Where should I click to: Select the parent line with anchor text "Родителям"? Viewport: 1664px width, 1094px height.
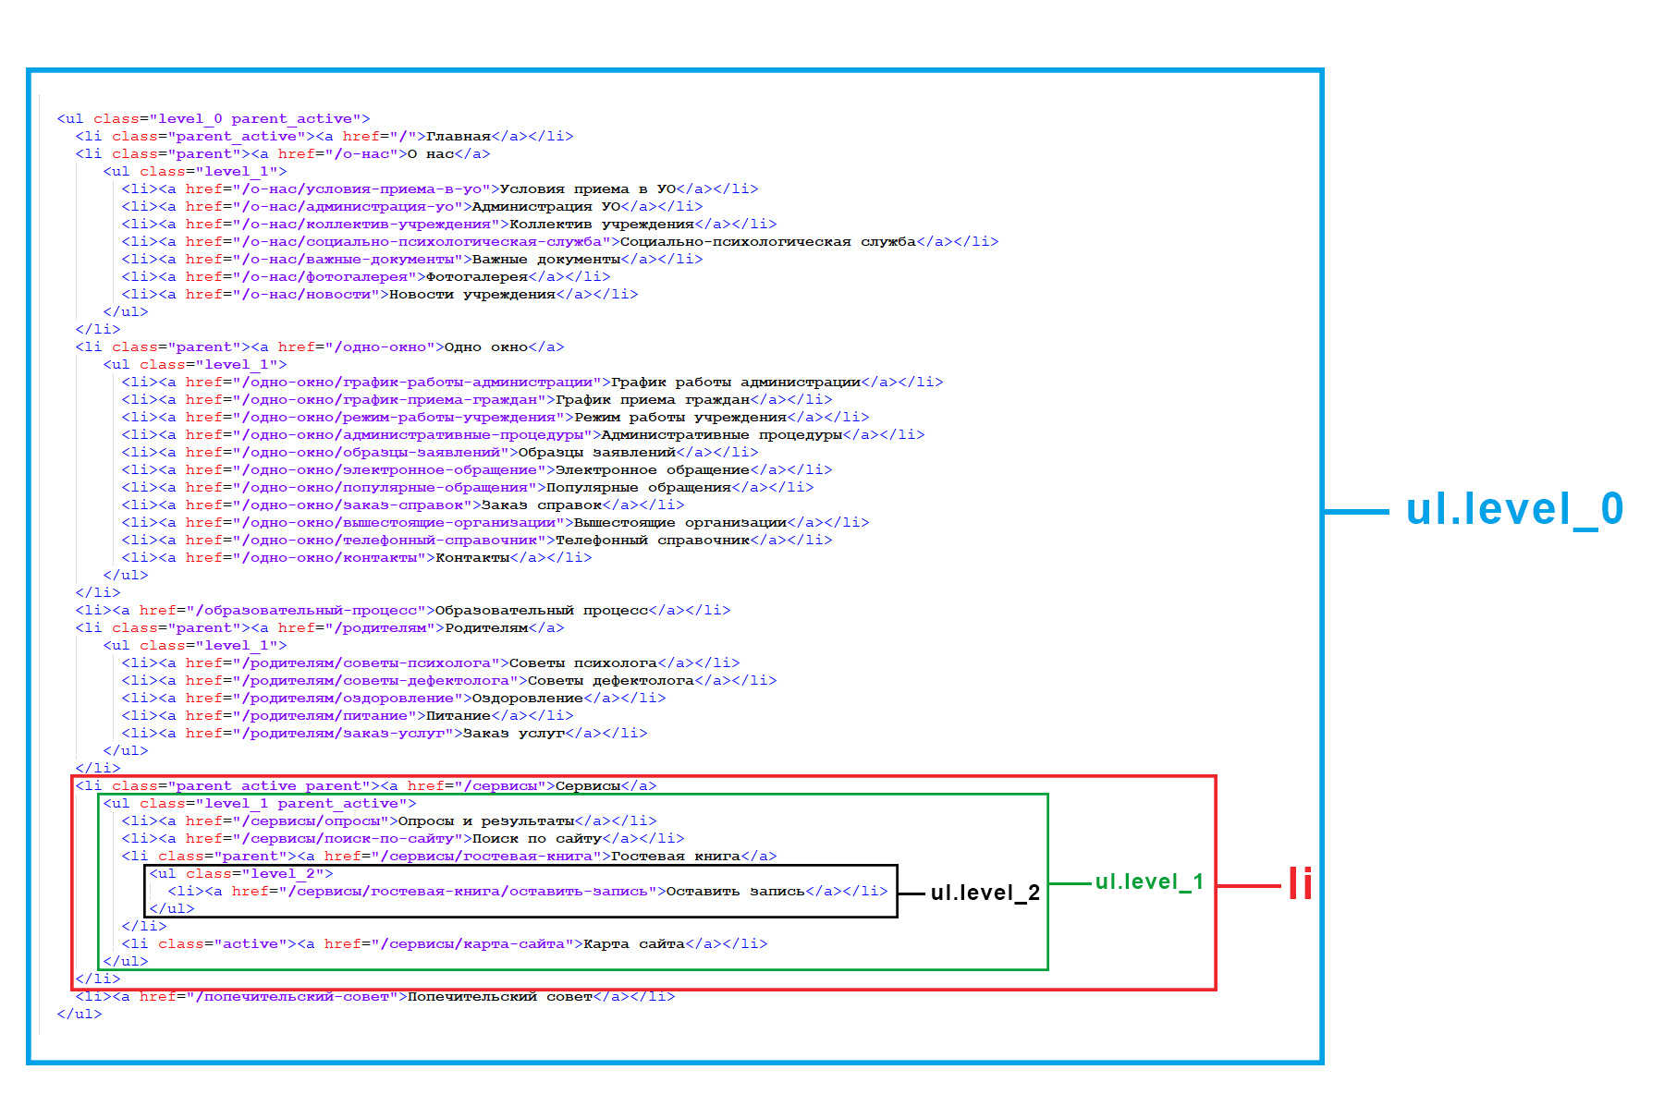point(320,628)
